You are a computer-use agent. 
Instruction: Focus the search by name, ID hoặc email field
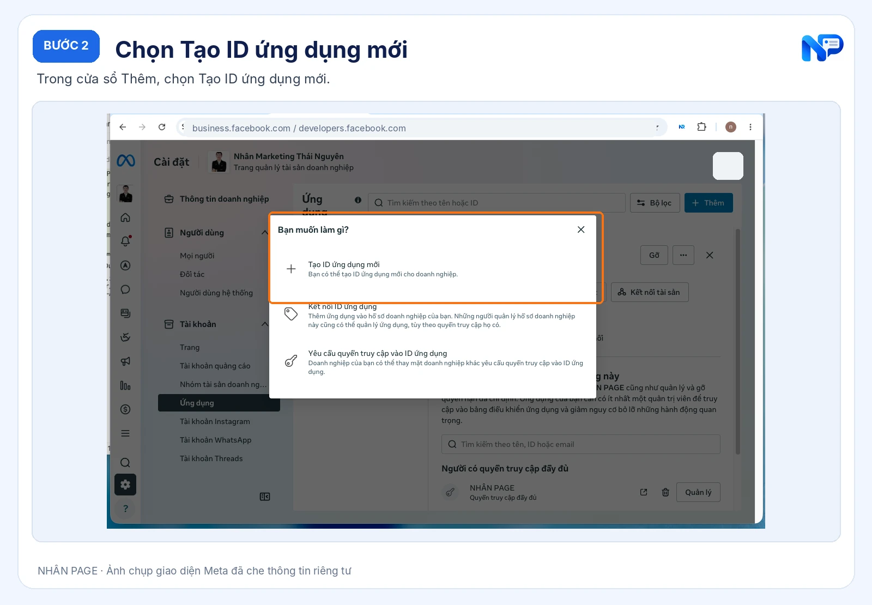(x=581, y=444)
